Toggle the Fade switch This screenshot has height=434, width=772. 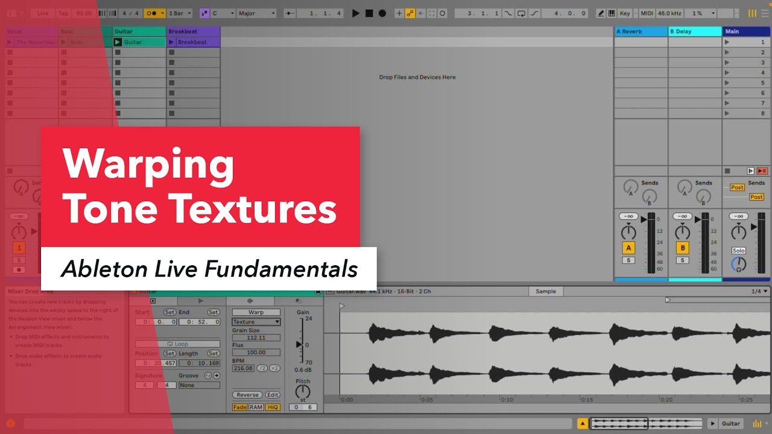click(x=239, y=407)
